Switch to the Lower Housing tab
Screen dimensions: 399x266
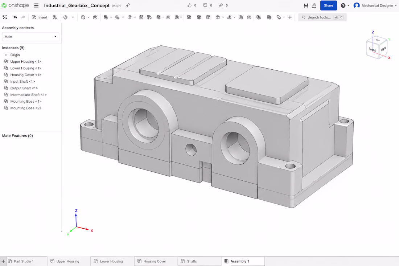pos(111,261)
